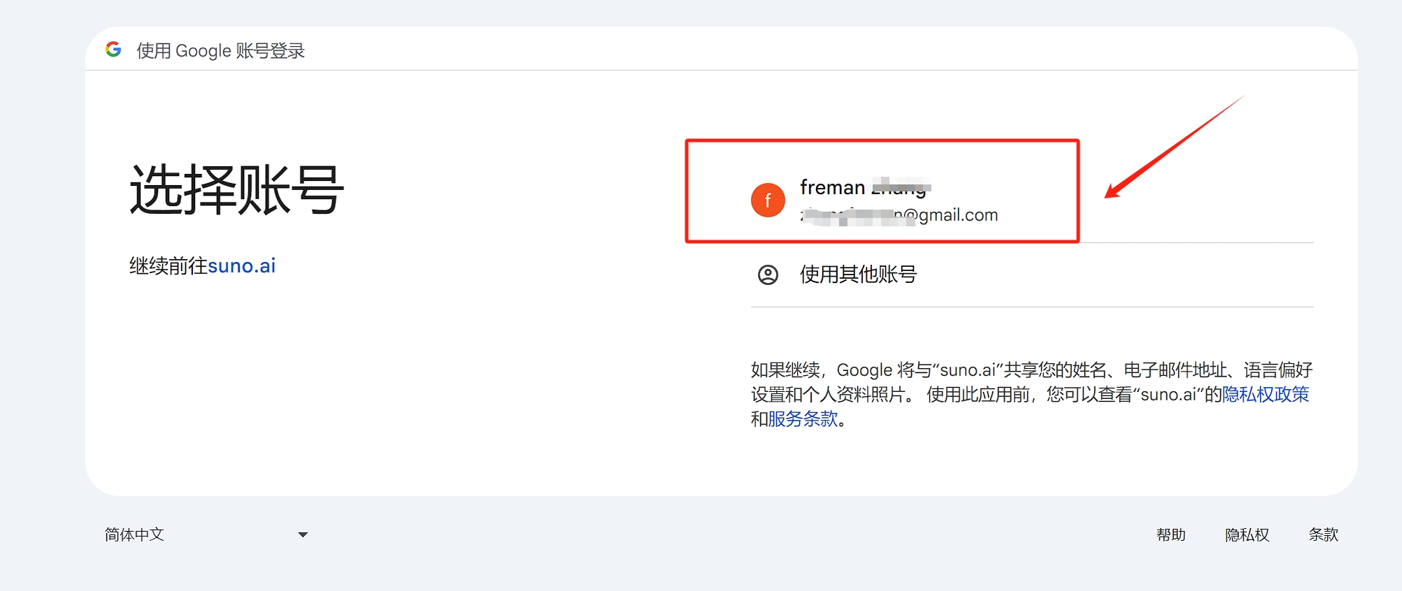Click 隐私权 in the footer

1247,535
